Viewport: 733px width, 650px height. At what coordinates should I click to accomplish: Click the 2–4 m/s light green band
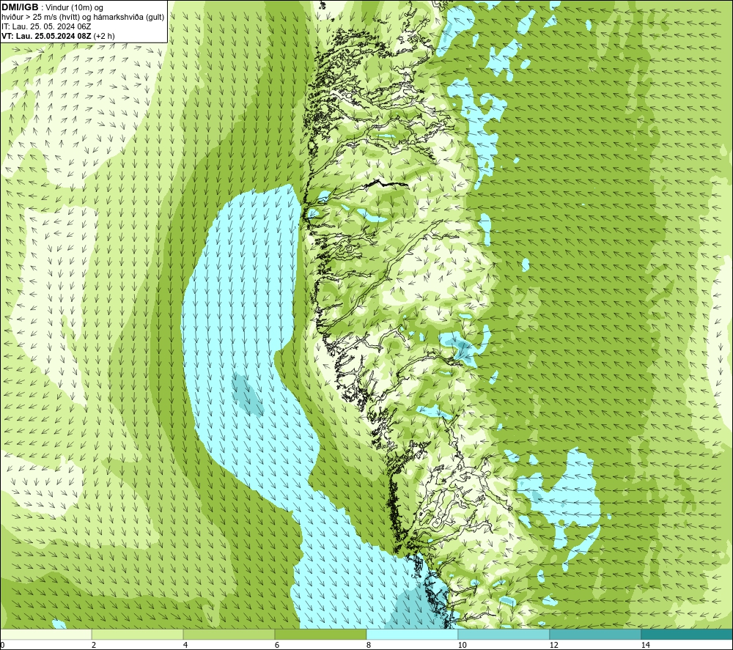pyautogui.click(x=138, y=634)
